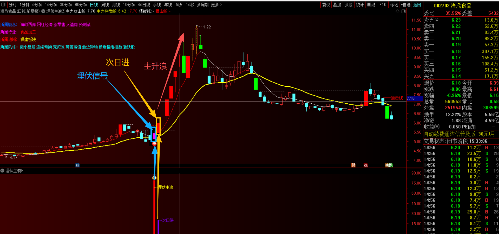Click the diamond icon above price axis

(x=397, y=11)
